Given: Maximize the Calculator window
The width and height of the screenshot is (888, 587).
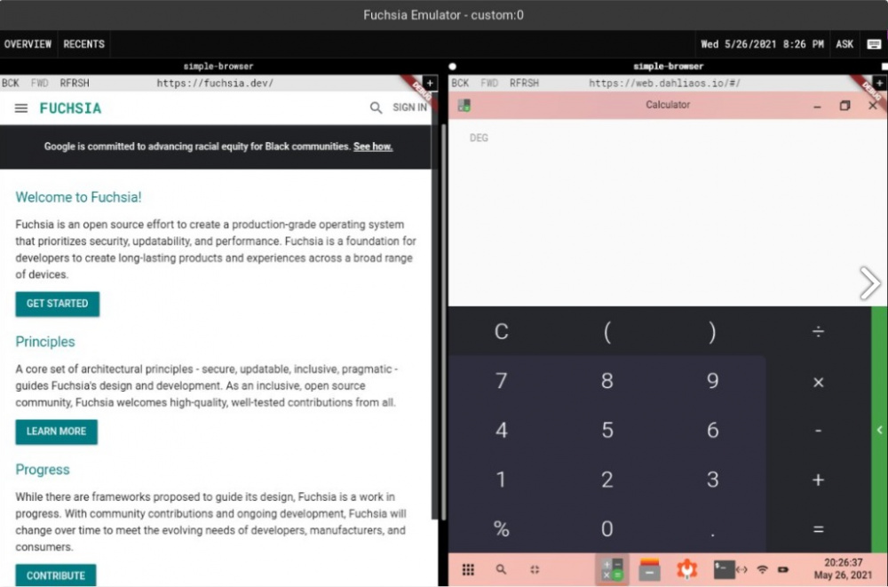Looking at the screenshot, I should (x=844, y=106).
